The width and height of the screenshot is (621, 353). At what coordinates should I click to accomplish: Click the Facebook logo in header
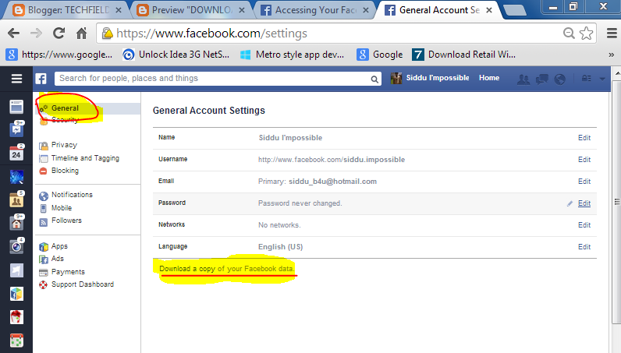[41, 79]
